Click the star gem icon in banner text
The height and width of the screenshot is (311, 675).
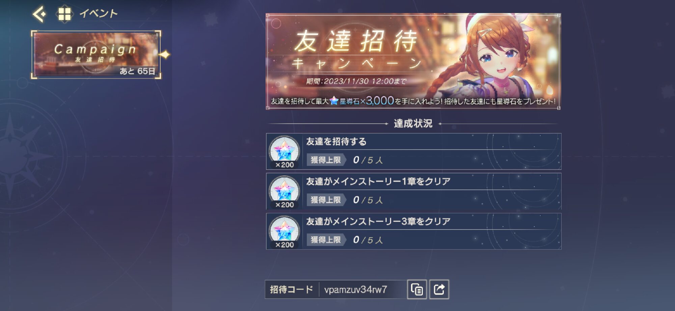coord(334,101)
